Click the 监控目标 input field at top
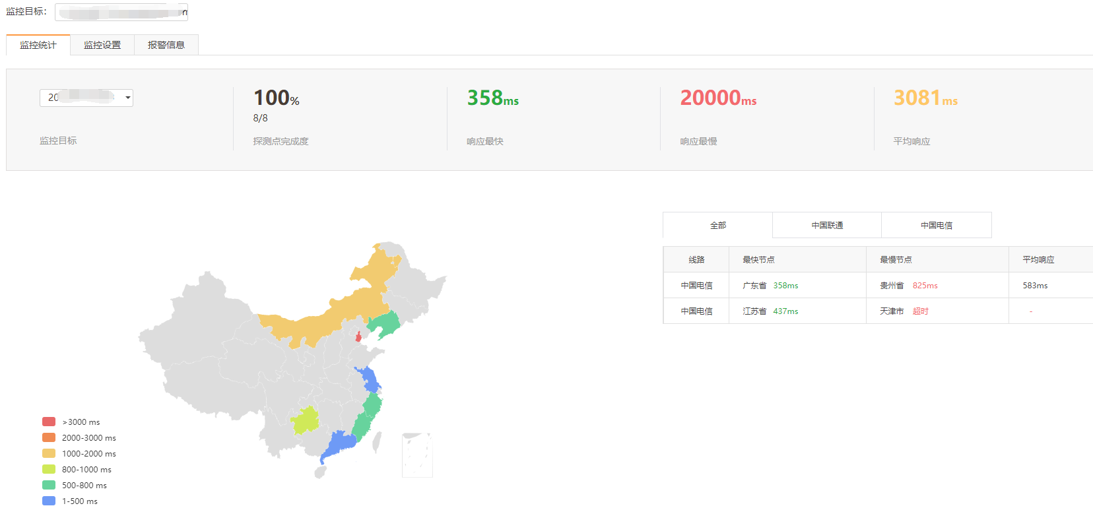The width and height of the screenshot is (1093, 508). 121,12
